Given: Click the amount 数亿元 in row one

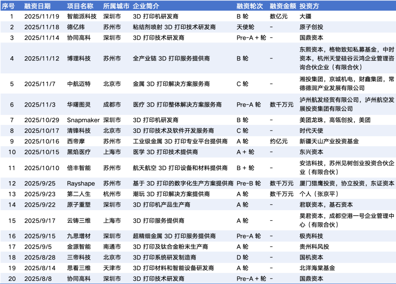Looking at the screenshot, I should 278,16.
